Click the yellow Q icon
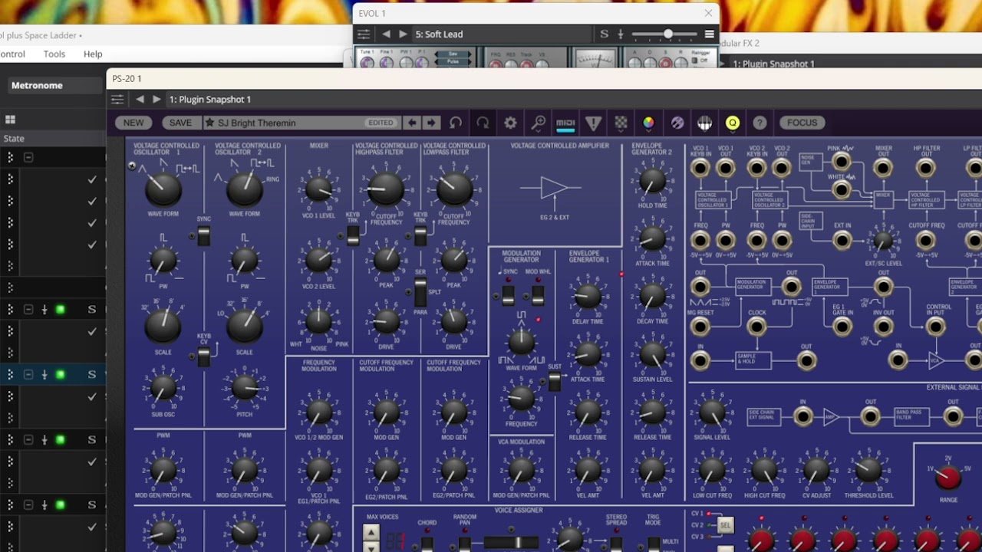982x552 pixels. [733, 123]
